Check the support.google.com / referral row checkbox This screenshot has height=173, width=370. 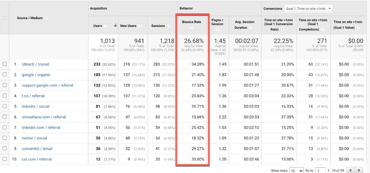(4, 85)
